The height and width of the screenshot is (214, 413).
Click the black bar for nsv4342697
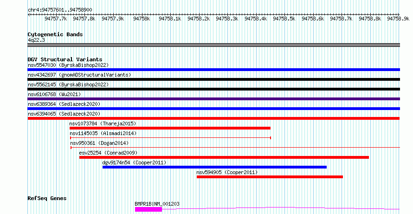[213, 79]
